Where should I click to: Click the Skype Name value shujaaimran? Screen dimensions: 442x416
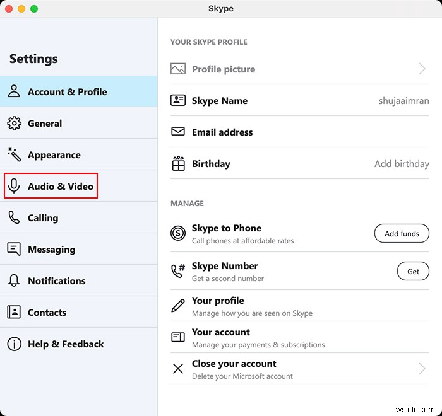[403, 101]
